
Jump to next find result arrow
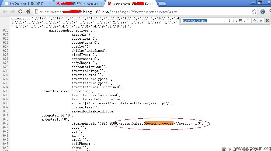click(x=261, y=20)
